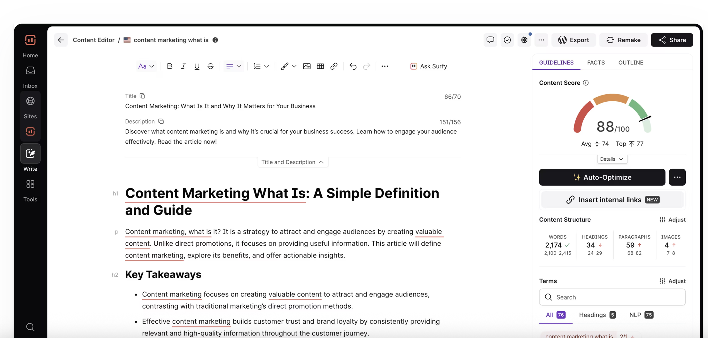Click the insert image icon
This screenshot has height=338, width=708.
click(306, 66)
